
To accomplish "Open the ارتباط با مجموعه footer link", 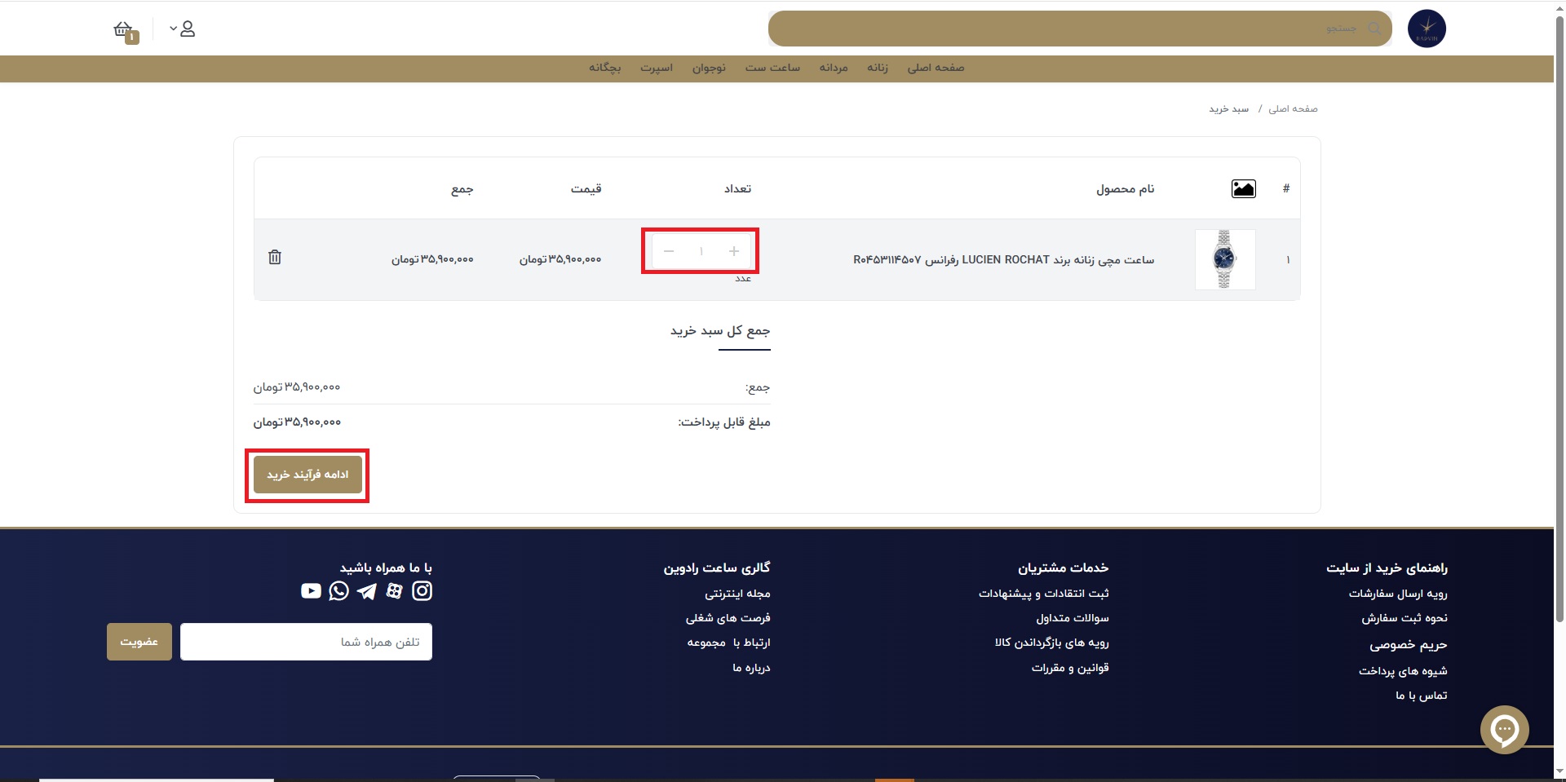I will (x=728, y=643).
